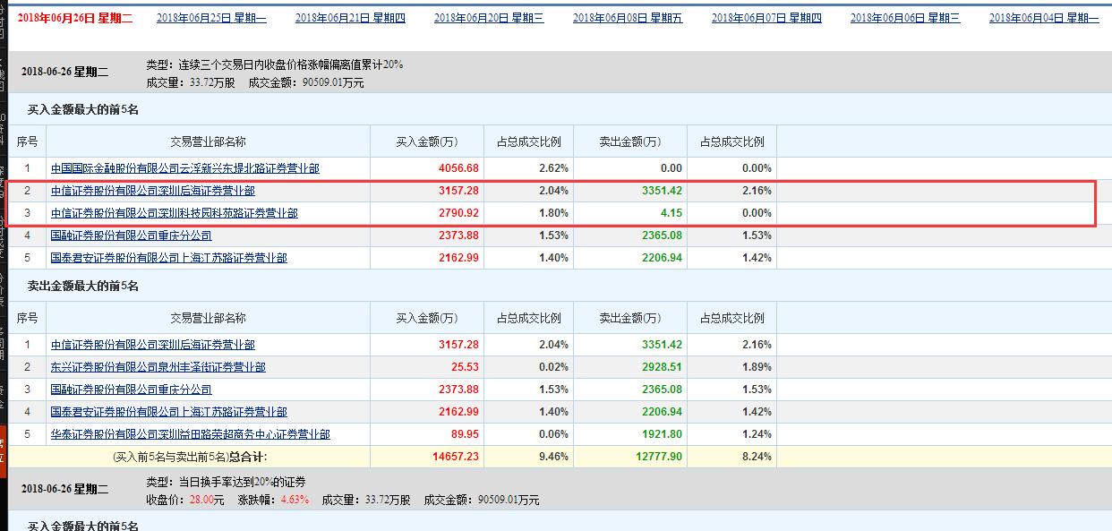This screenshot has height=531, width=1112.
Task: Click 中信证券深圳后海证券营业部 in buy table
Action: 154,191
